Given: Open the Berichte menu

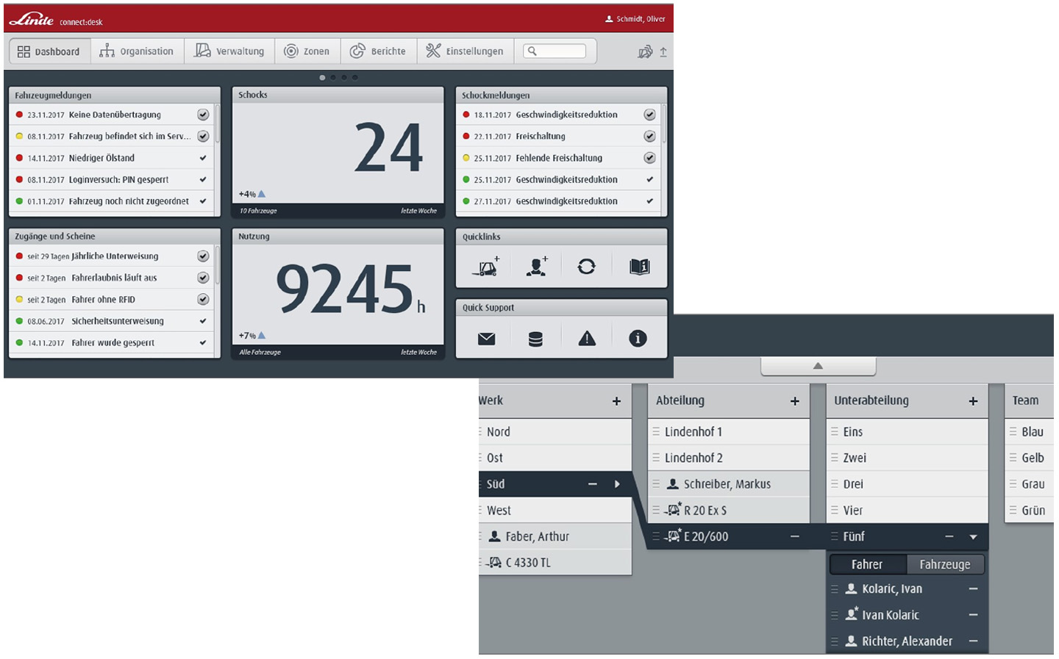Looking at the screenshot, I should coord(379,51).
